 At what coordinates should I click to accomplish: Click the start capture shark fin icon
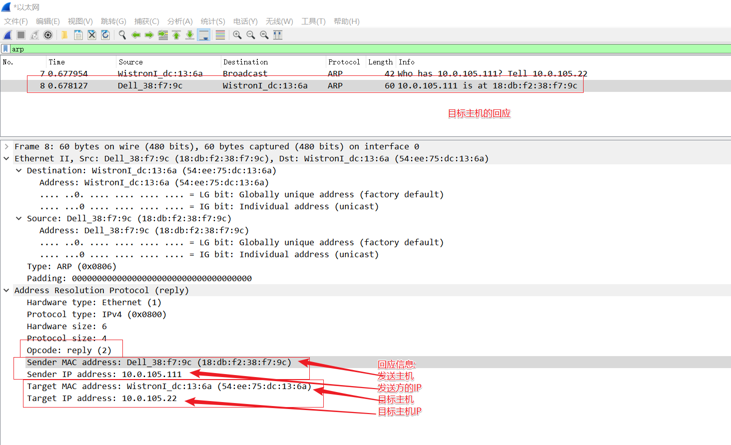click(x=7, y=35)
